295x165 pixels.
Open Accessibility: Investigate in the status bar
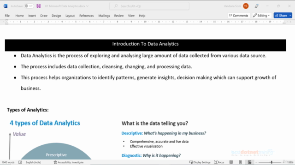coord(69,162)
